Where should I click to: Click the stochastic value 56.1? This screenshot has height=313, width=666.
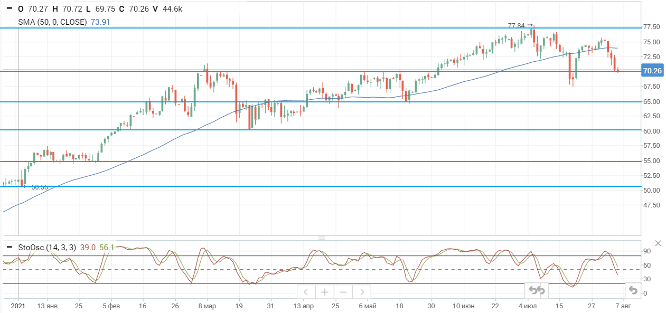pos(107,247)
